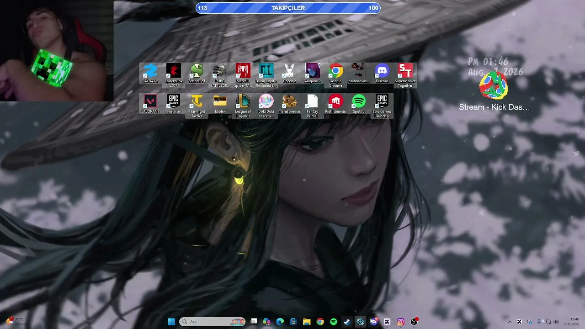Open the Discord desktop shortcut

click(x=382, y=73)
